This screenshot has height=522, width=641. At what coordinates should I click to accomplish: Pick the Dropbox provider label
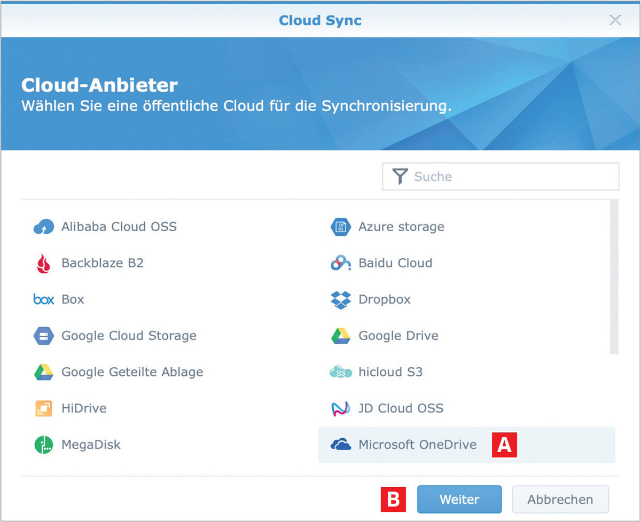385,299
